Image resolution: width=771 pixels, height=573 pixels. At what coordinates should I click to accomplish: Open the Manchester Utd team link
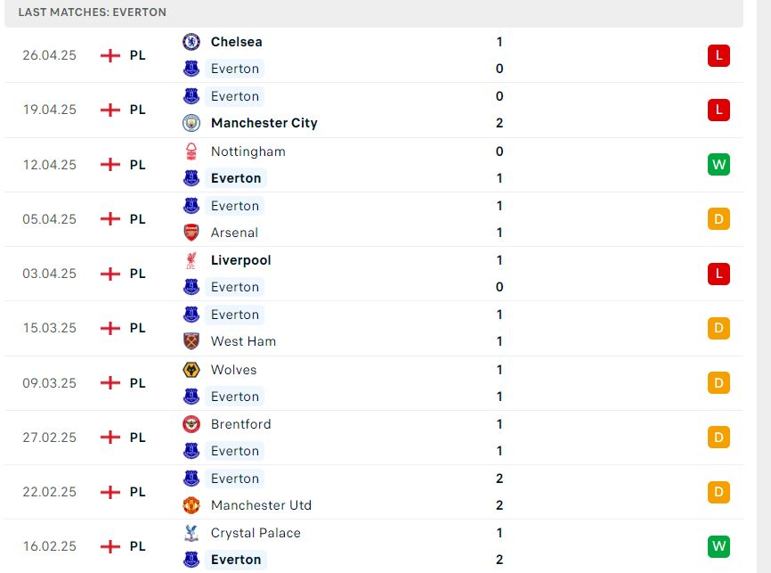pos(261,505)
